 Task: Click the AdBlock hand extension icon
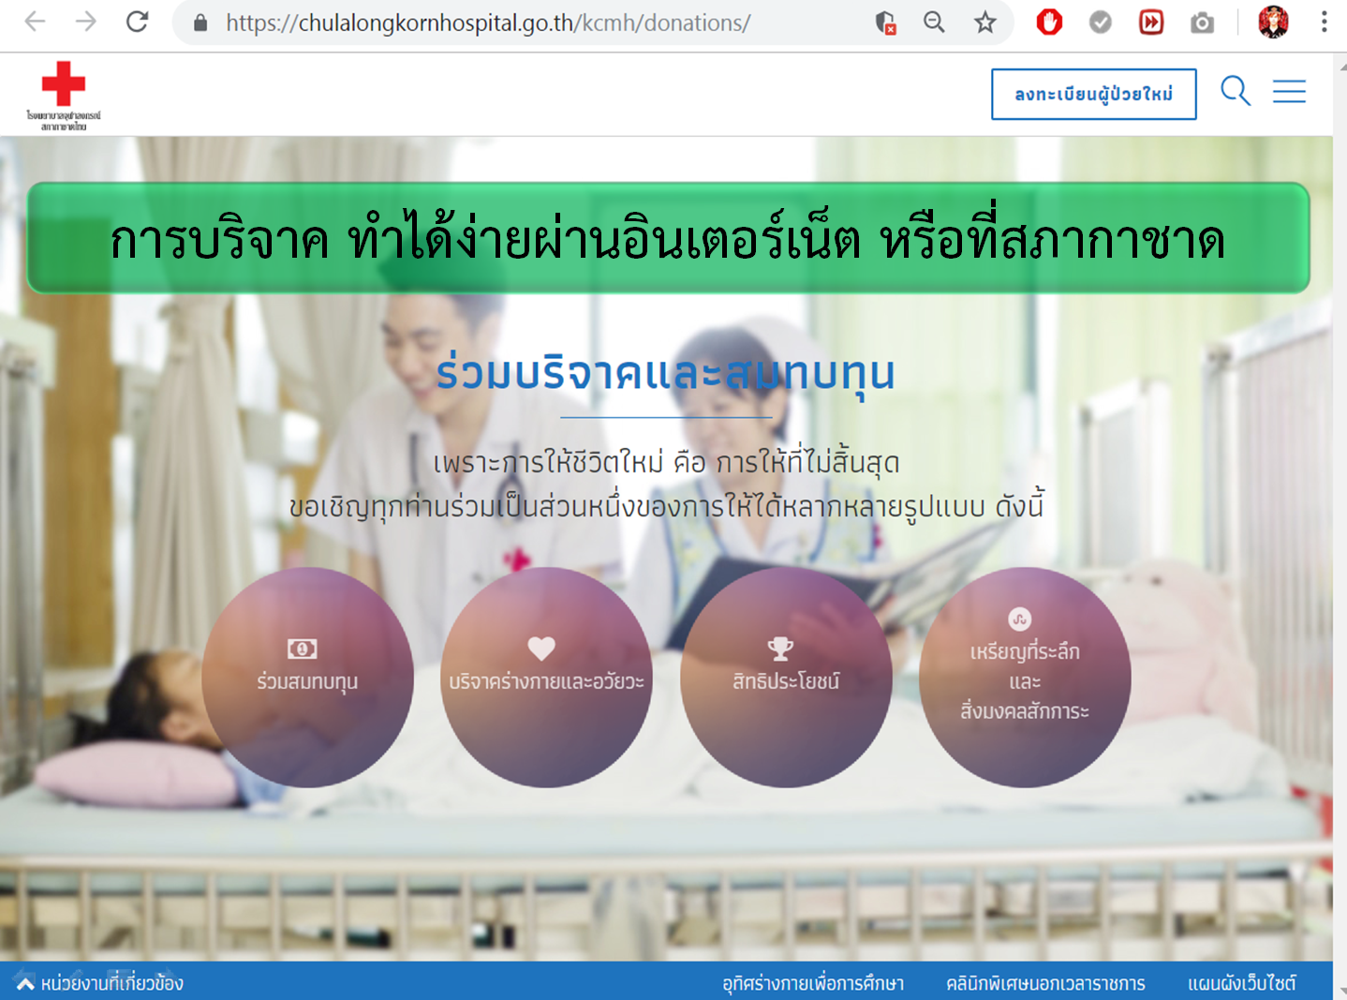pos(1048,22)
